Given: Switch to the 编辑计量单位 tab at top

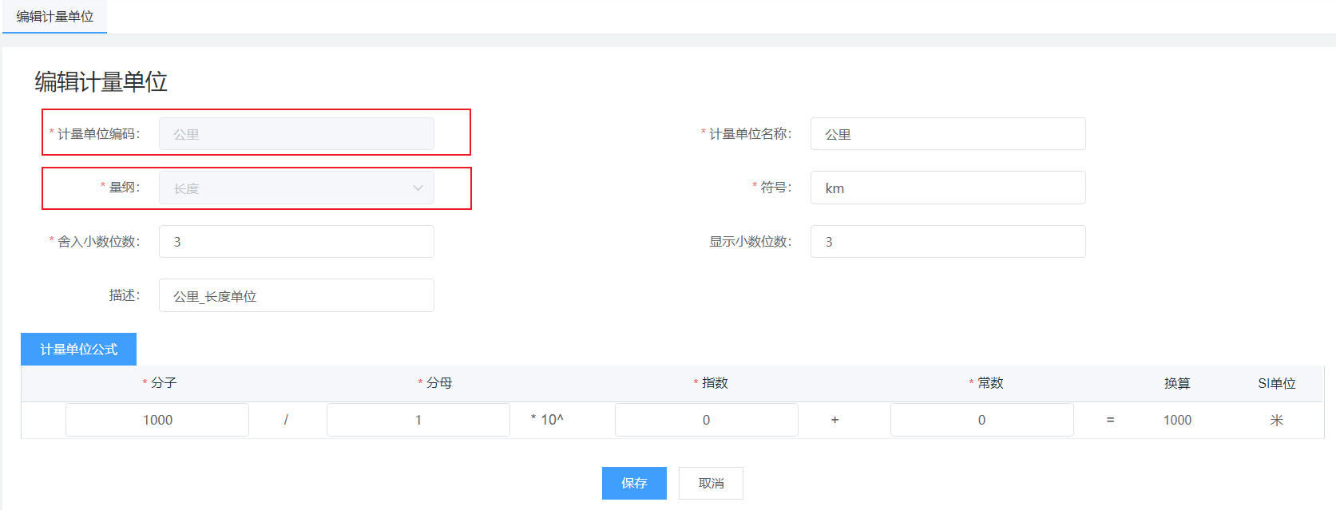Looking at the screenshot, I should click(54, 17).
